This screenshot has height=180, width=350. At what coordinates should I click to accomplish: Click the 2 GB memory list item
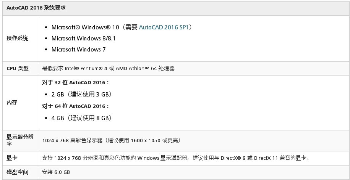(x=81, y=94)
